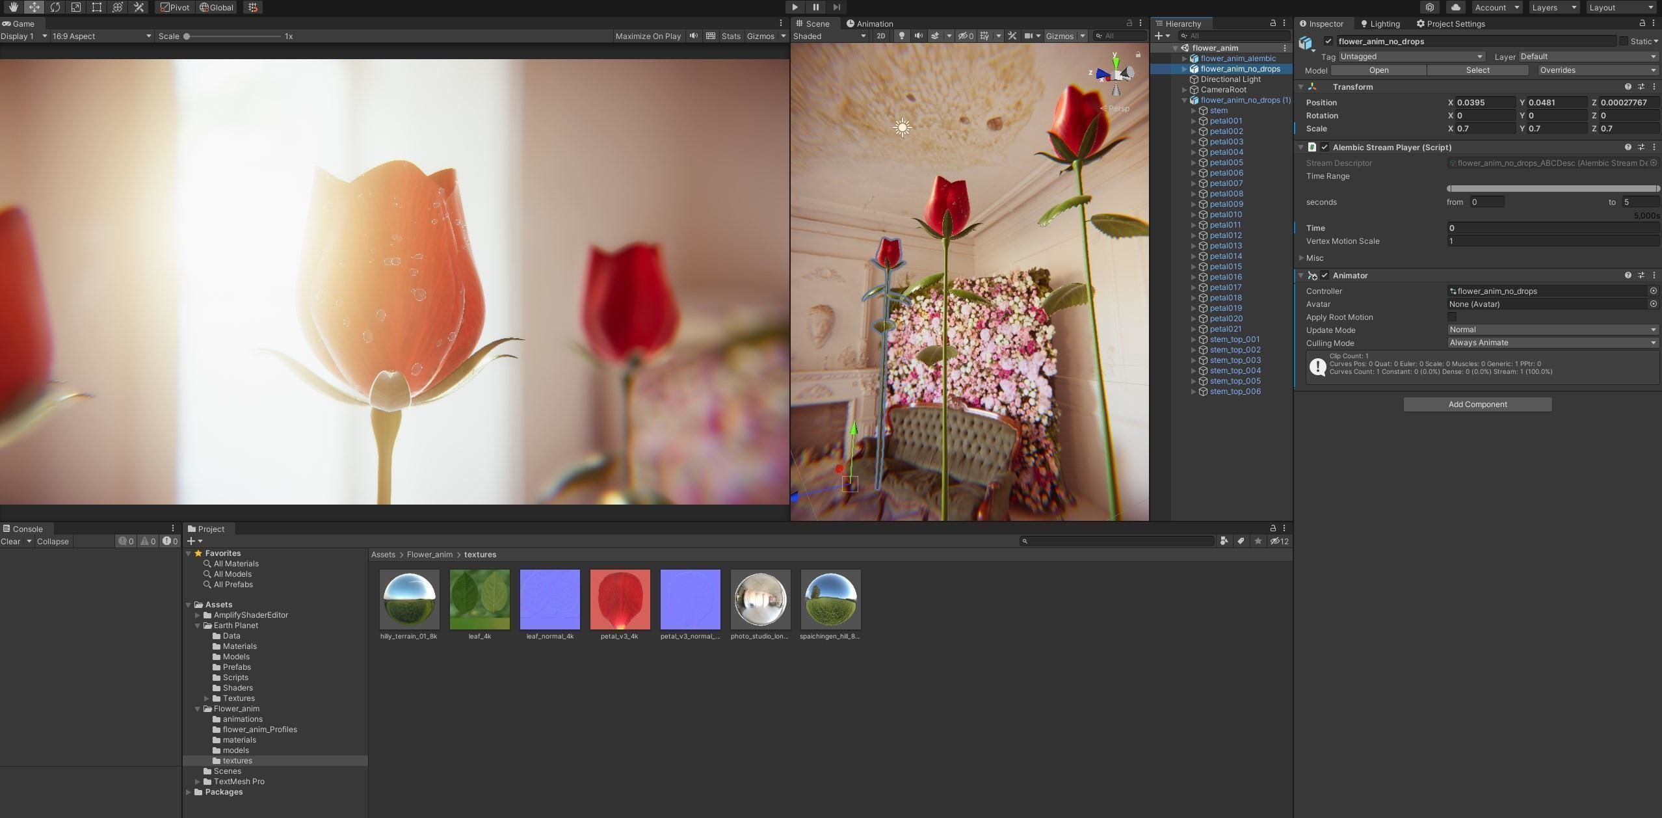The height and width of the screenshot is (818, 1662).
Task: Open the Tag Untagged dropdown
Action: (x=1412, y=57)
